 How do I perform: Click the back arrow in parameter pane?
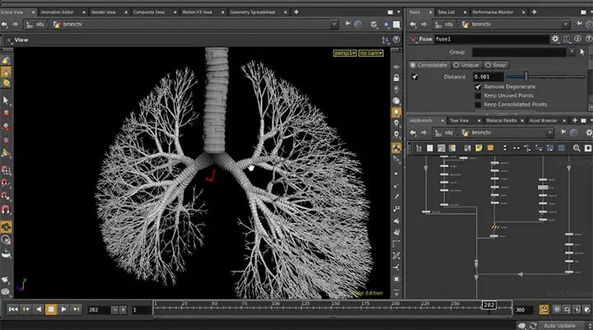(x=413, y=25)
